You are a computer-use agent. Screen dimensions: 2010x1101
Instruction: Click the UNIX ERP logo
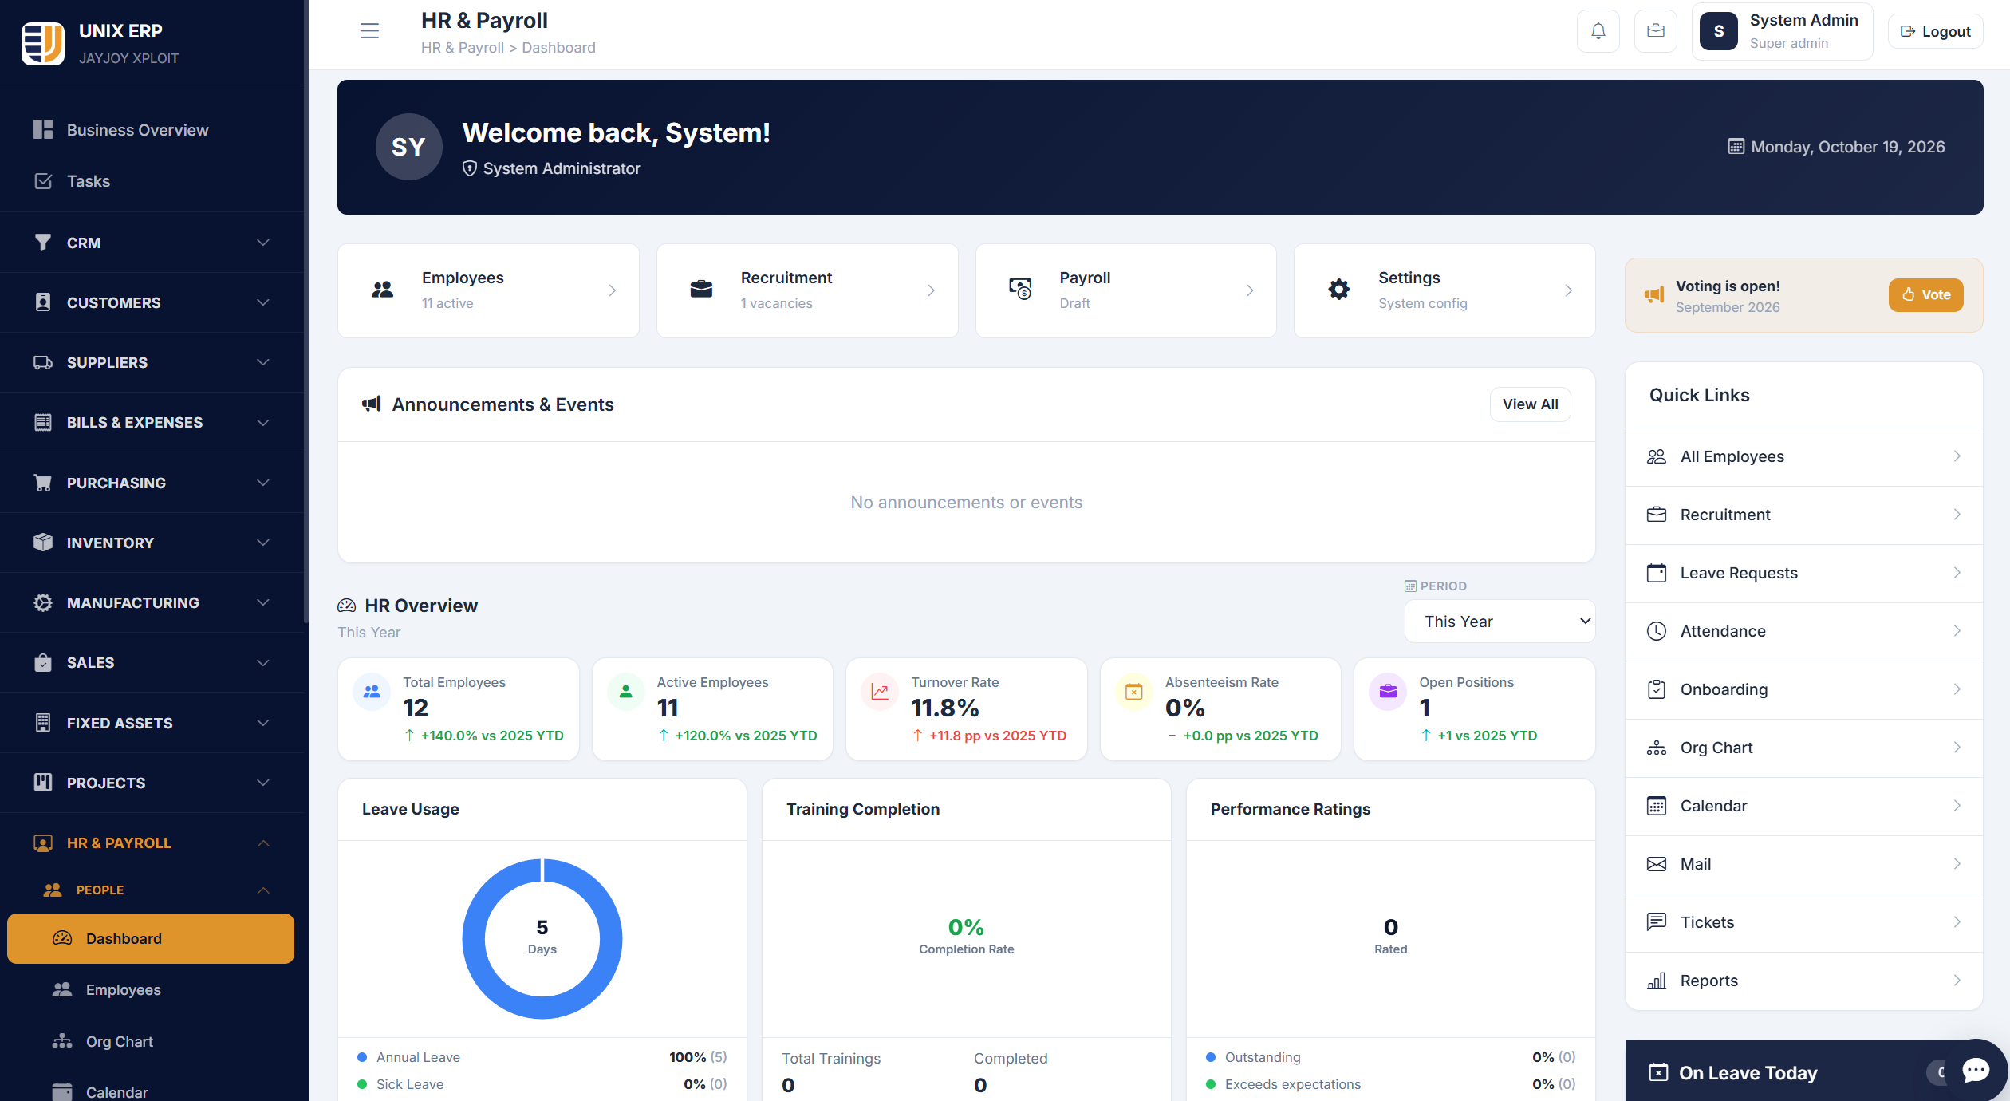point(43,43)
